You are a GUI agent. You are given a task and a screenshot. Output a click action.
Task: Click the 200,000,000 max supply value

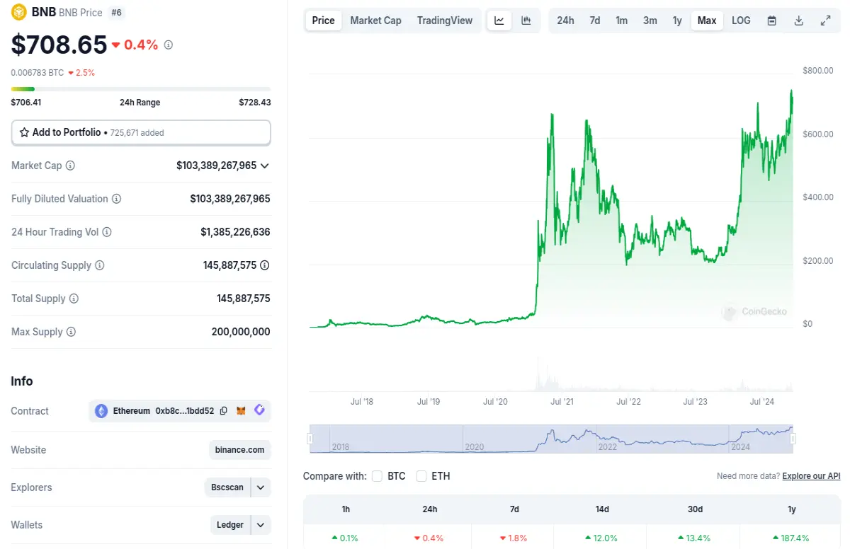(x=241, y=332)
